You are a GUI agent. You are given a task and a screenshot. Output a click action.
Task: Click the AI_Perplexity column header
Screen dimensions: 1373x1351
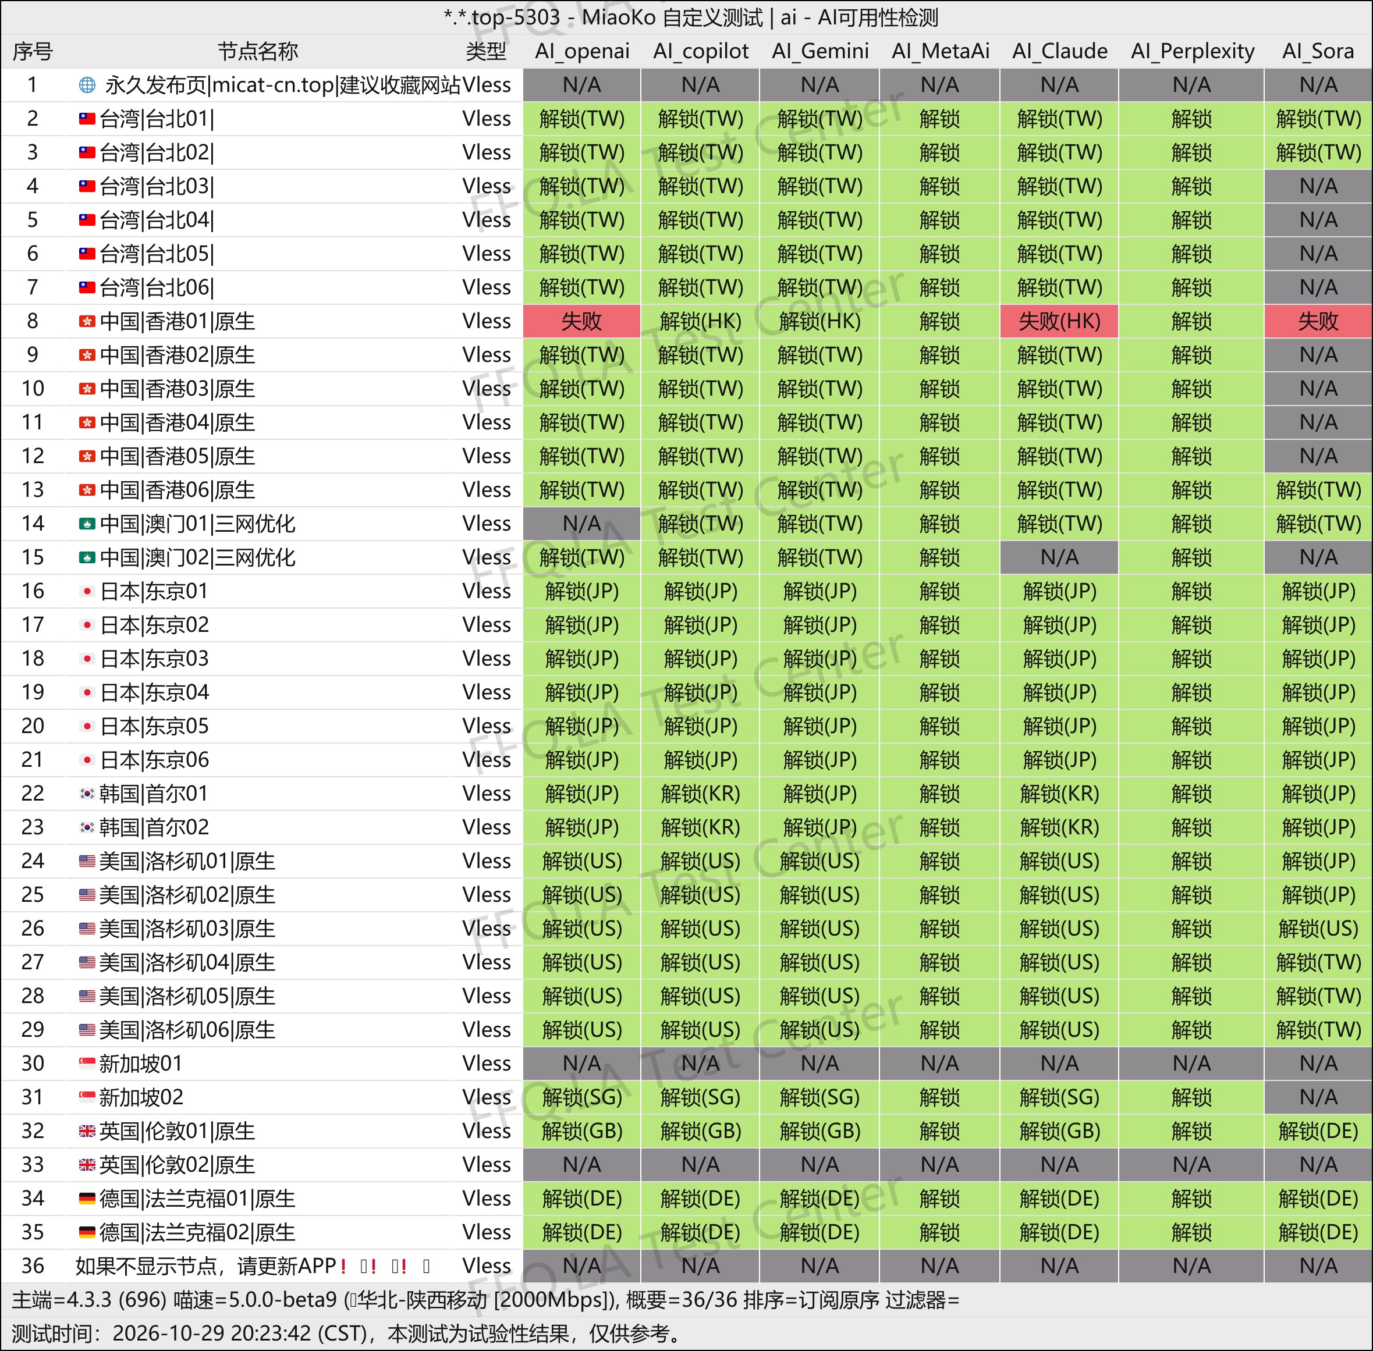tap(1193, 51)
